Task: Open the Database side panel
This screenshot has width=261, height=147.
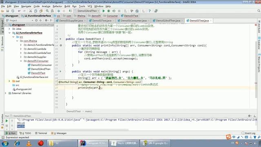Action: (x=259, y=43)
